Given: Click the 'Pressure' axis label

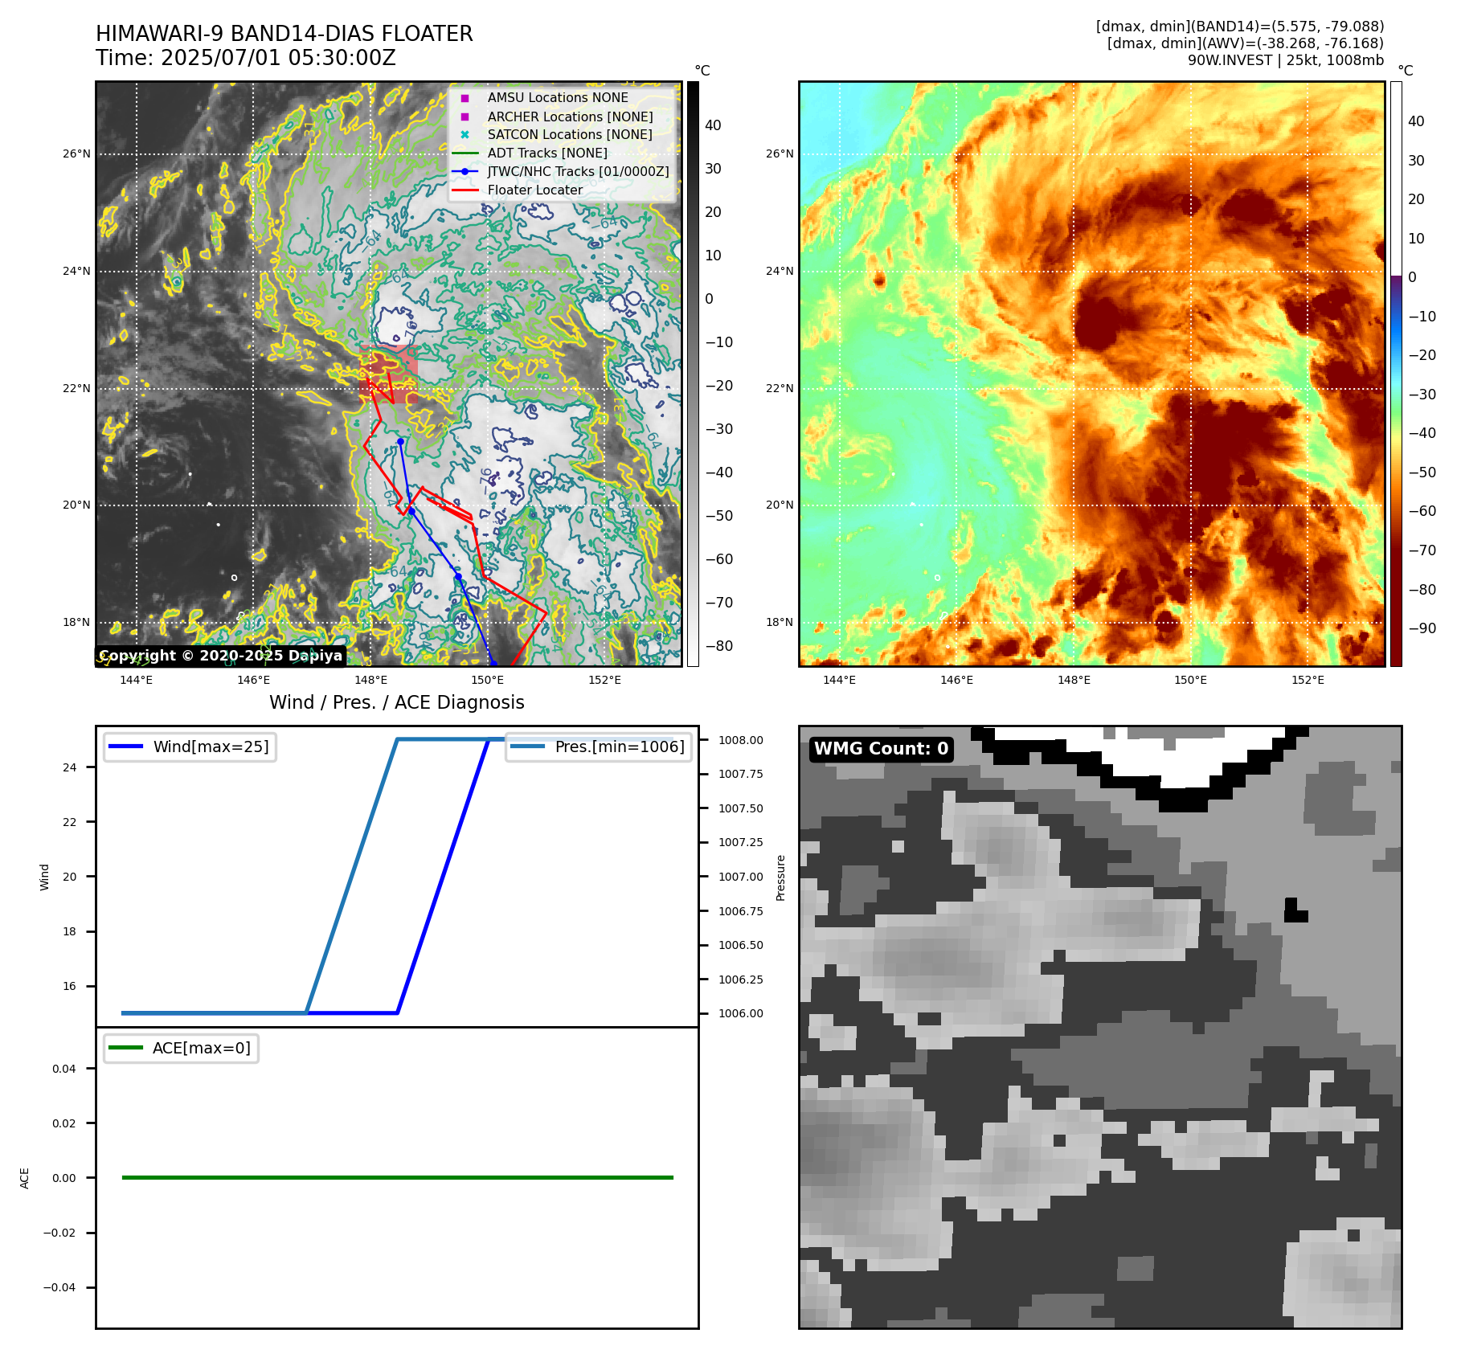Looking at the screenshot, I should click(x=780, y=877).
